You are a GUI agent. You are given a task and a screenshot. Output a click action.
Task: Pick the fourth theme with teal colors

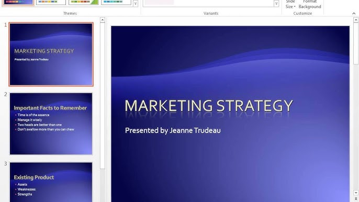point(116,2)
